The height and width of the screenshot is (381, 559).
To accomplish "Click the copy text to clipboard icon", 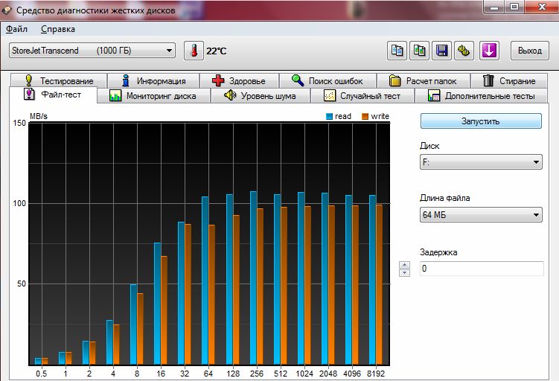I will pyautogui.click(x=398, y=51).
